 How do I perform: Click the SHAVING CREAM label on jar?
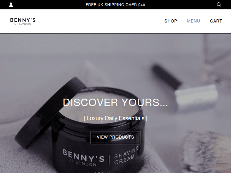pos(126,155)
